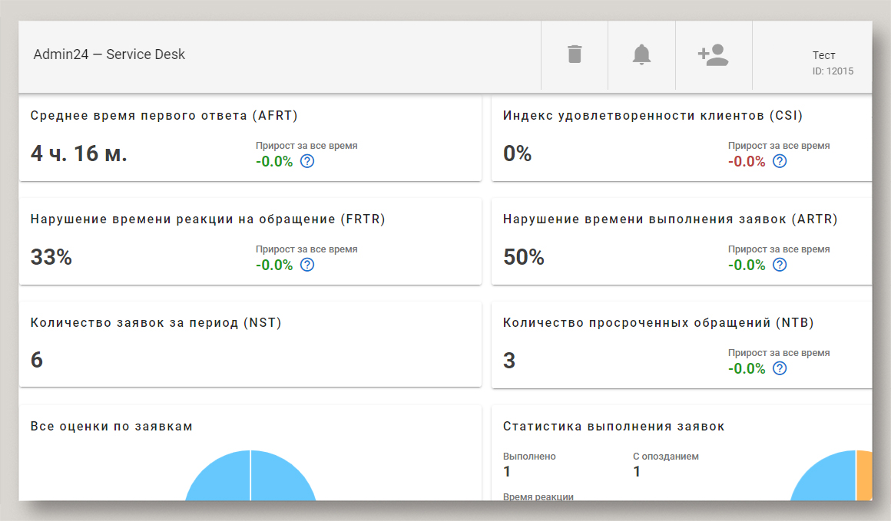Click the NST request count 6
This screenshot has width=891, height=521.
37,360
